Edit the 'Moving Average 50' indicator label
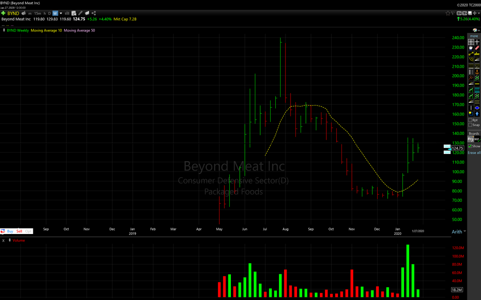The height and width of the screenshot is (300, 481). pos(79,30)
